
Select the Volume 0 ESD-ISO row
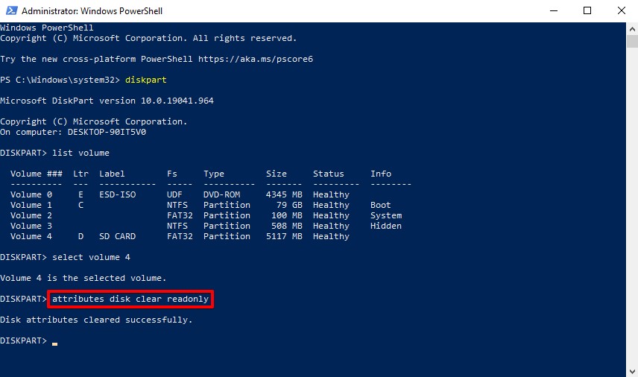pos(179,194)
